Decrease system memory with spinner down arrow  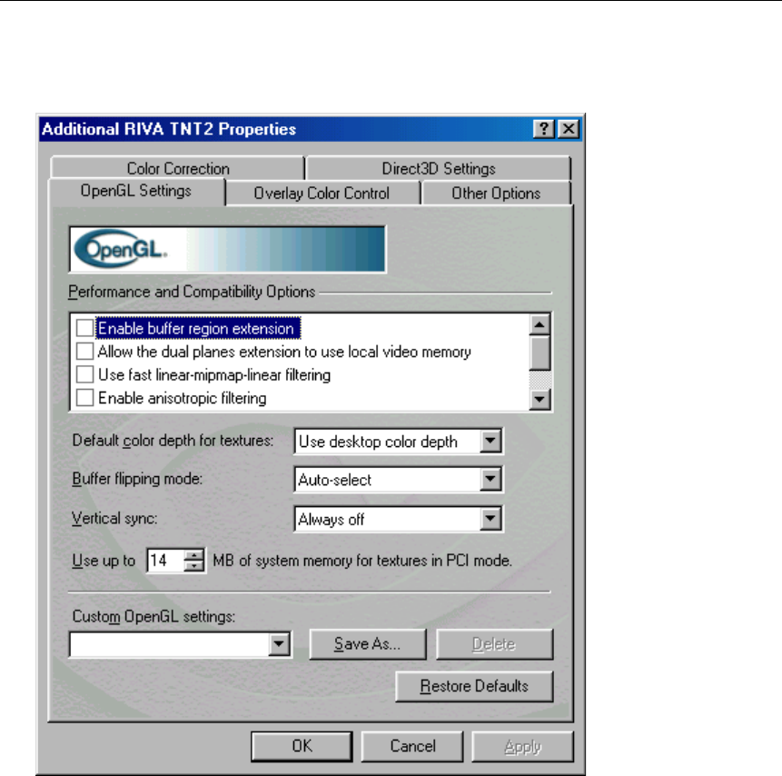point(193,566)
